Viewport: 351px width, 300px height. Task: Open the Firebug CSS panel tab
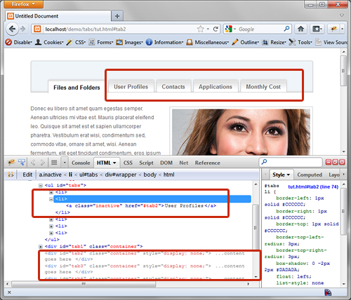(128, 163)
